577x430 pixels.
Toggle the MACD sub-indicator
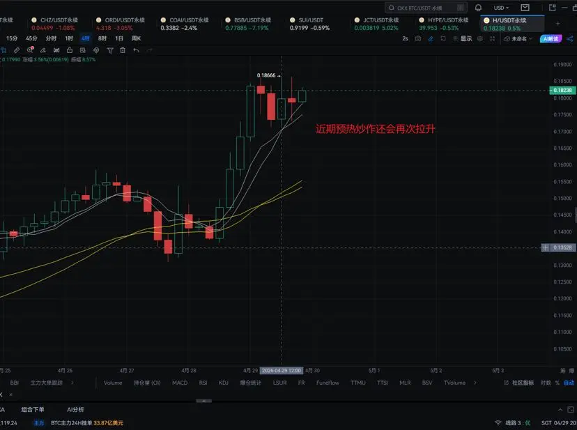tap(180, 383)
